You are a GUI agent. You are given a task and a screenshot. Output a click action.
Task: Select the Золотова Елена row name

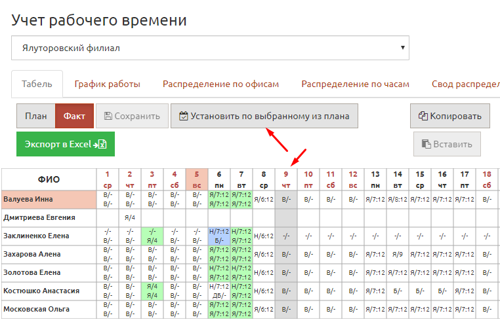coord(49,273)
